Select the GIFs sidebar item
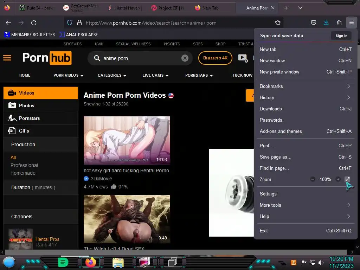Image resolution: width=360 pixels, height=270 pixels. point(41,131)
